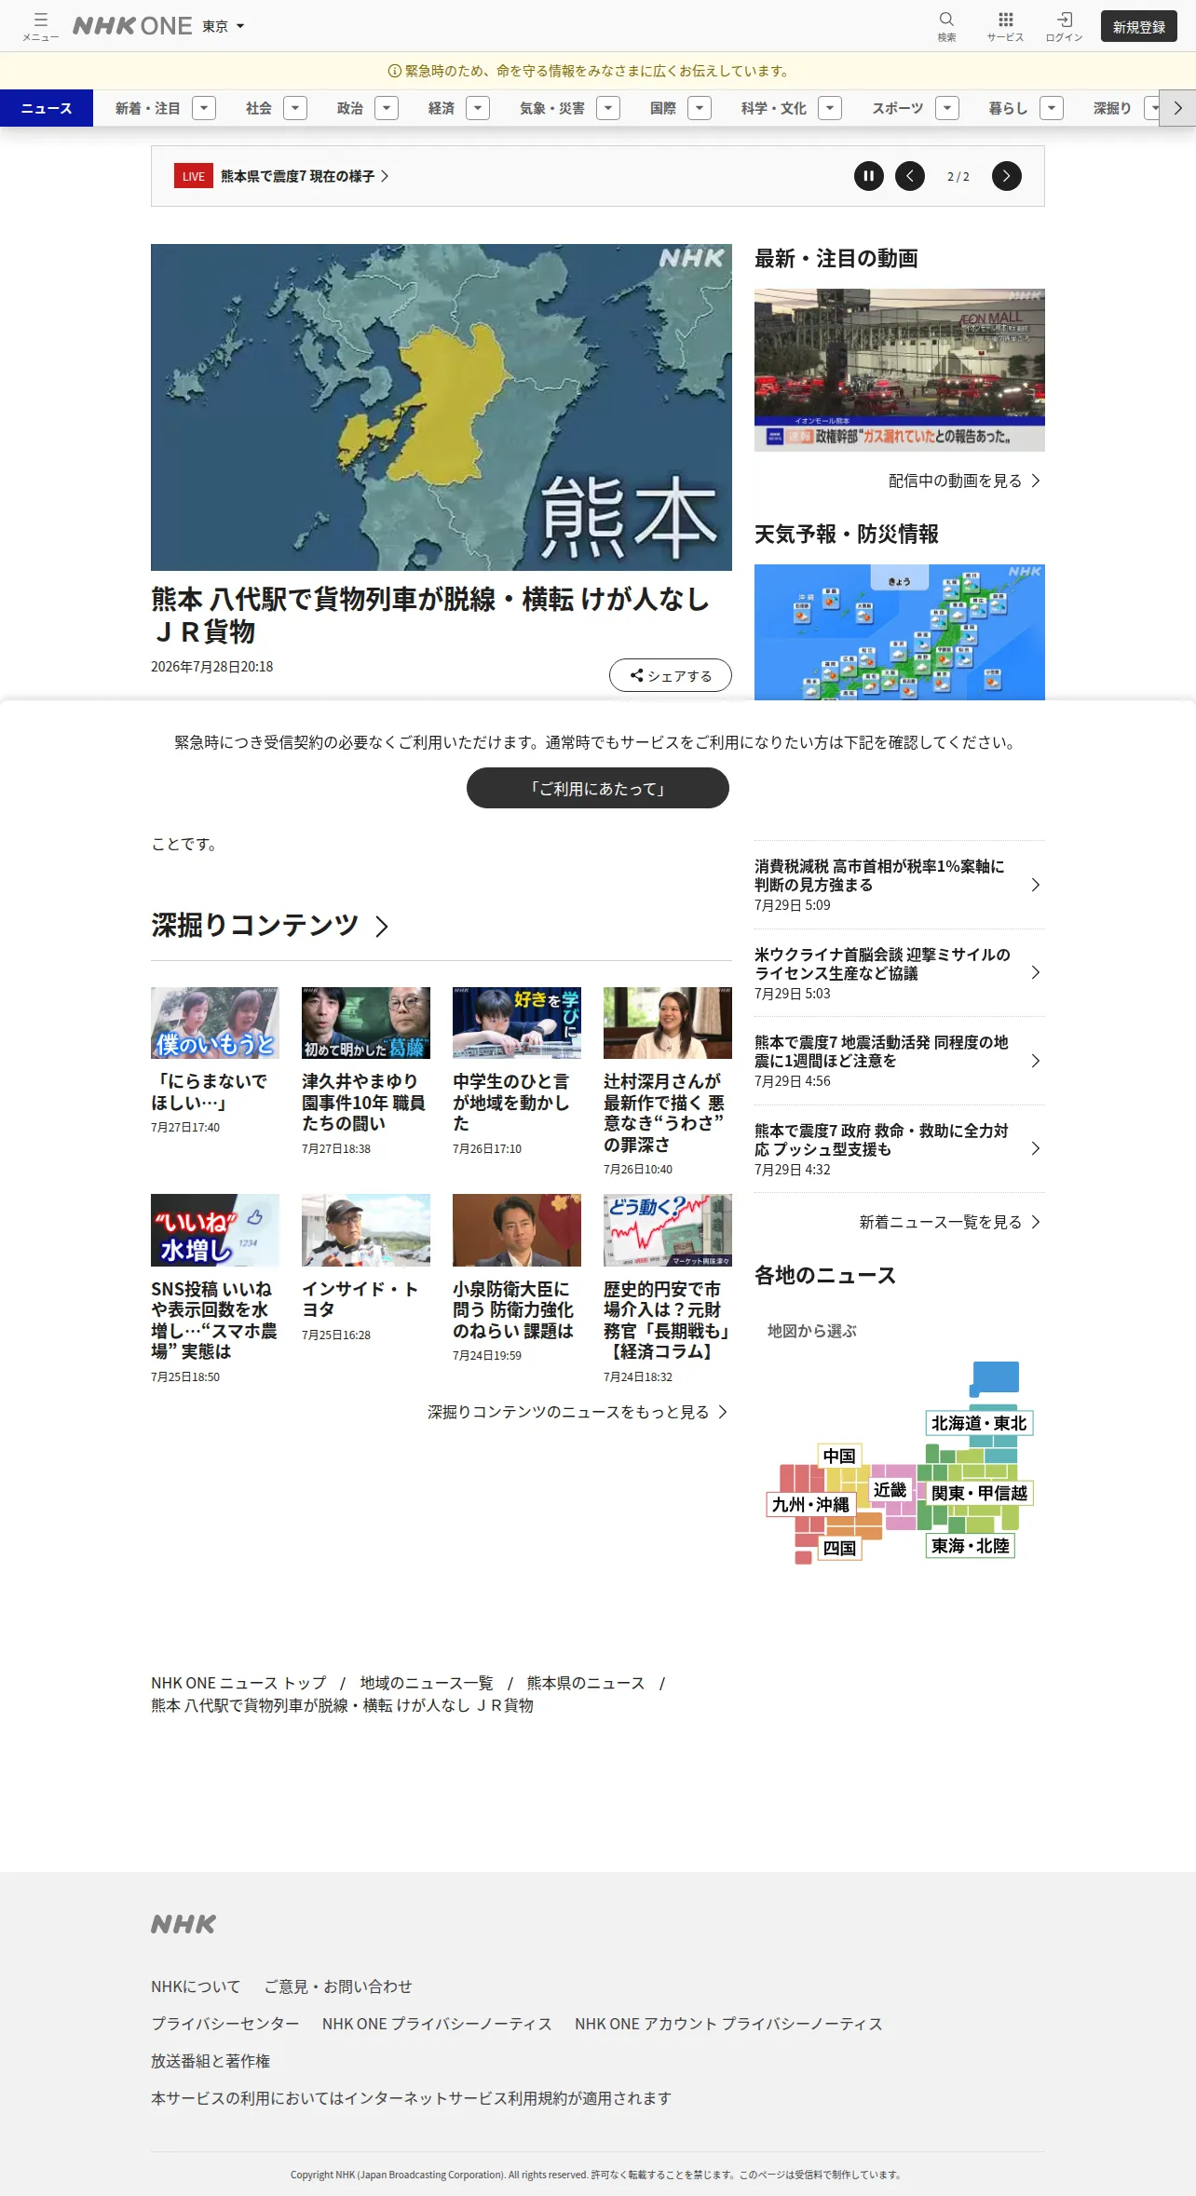Click arrow next to 消費税減税 headline
Image resolution: width=1196 pixels, height=2196 pixels.
coord(1036,885)
